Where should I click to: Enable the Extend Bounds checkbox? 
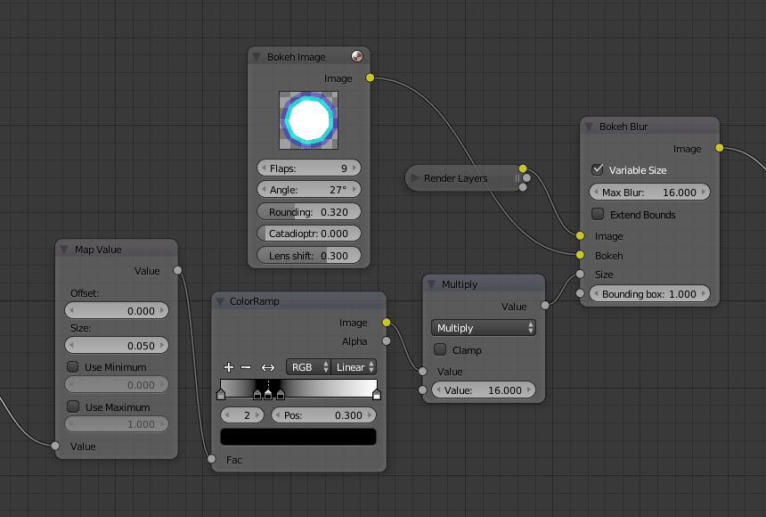coord(598,214)
